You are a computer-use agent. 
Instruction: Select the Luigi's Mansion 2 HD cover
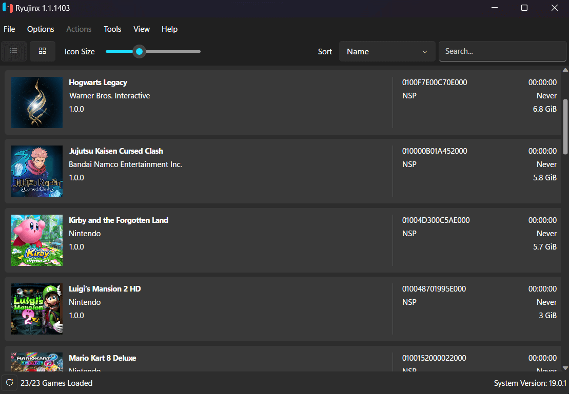(36, 309)
